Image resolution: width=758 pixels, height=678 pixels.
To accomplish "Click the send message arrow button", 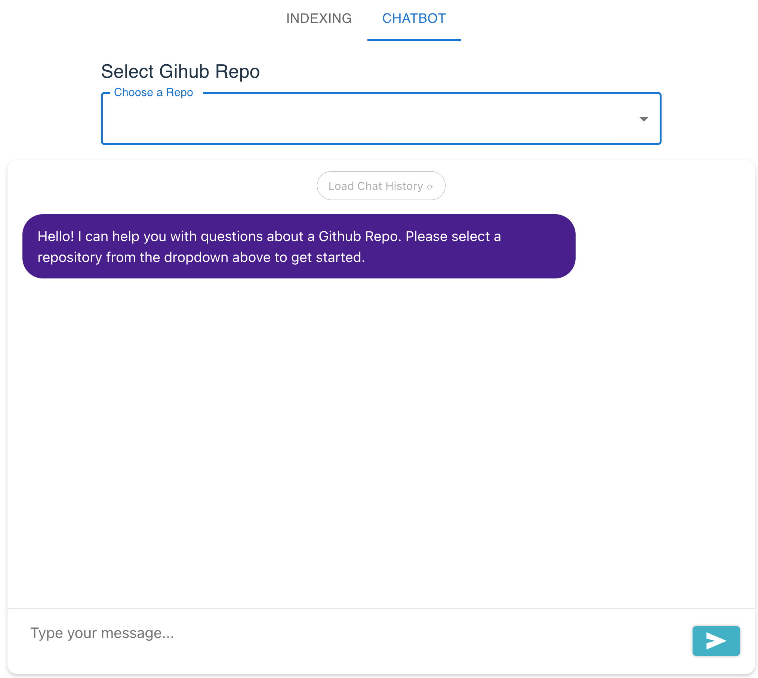I will tap(716, 641).
